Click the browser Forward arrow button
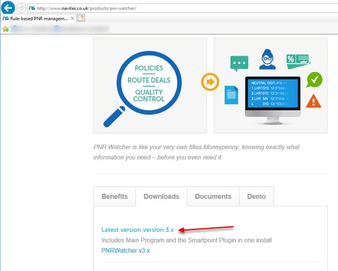This screenshot has height=271, width=338. [x=21, y=8]
